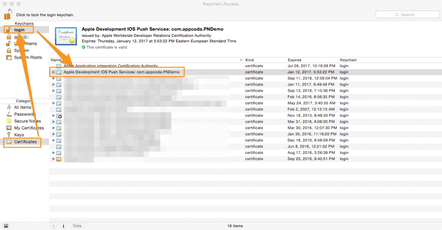Click the certificate icon of the PNDemo row

coord(59,72)
